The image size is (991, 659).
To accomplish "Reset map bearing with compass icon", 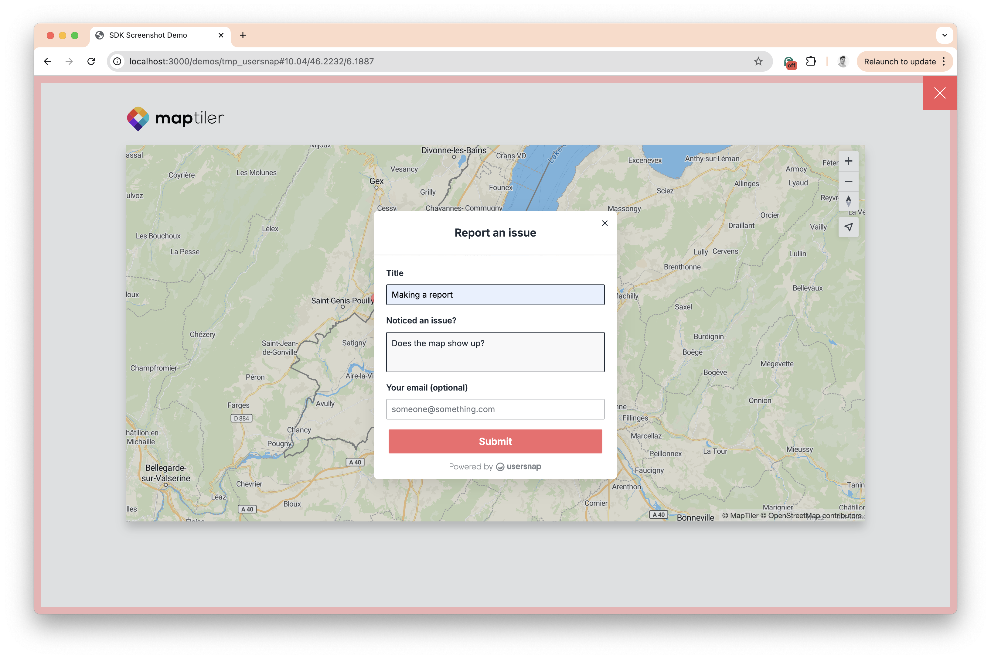I will (x=848, y=201).
